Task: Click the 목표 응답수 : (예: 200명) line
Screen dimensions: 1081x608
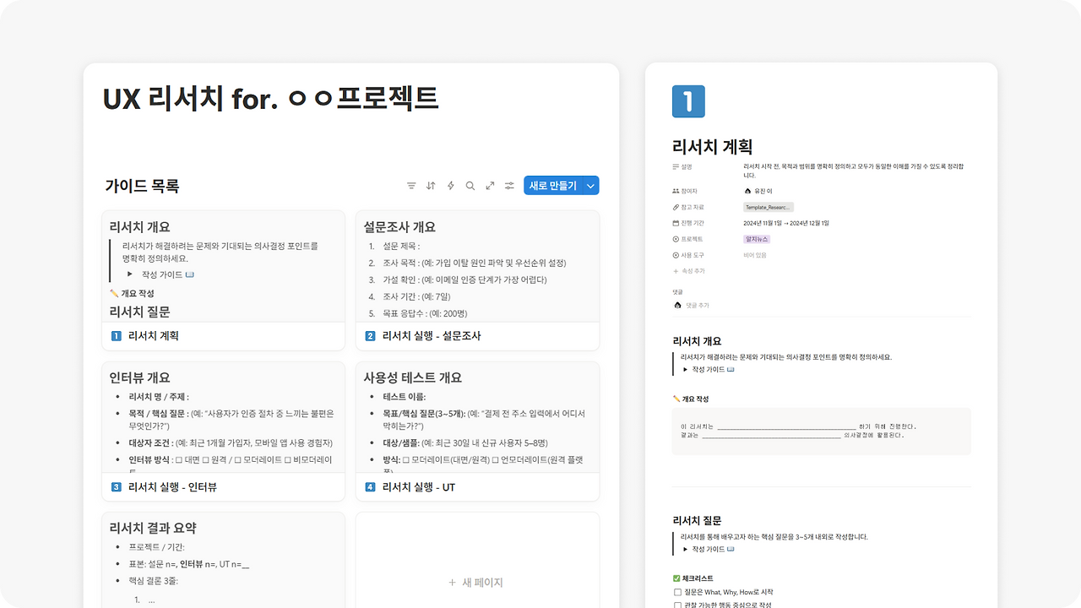Action: point(425,313)
